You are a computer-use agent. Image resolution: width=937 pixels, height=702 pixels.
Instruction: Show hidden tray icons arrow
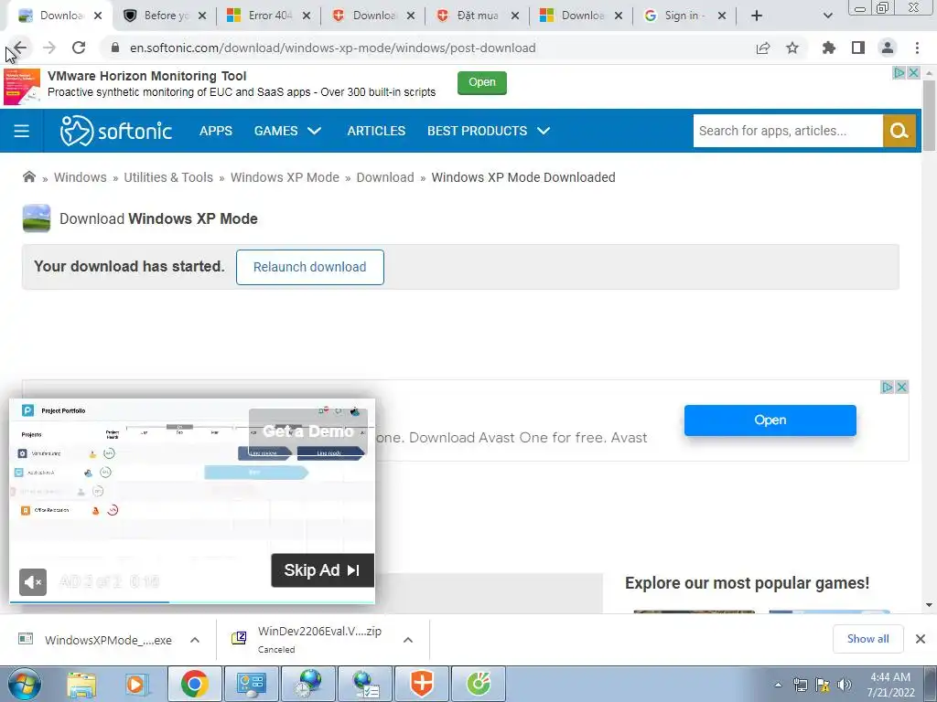click(x=778, y=685)
